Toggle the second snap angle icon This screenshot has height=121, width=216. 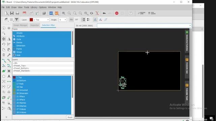pyautogui.click(x=101, y=19)
